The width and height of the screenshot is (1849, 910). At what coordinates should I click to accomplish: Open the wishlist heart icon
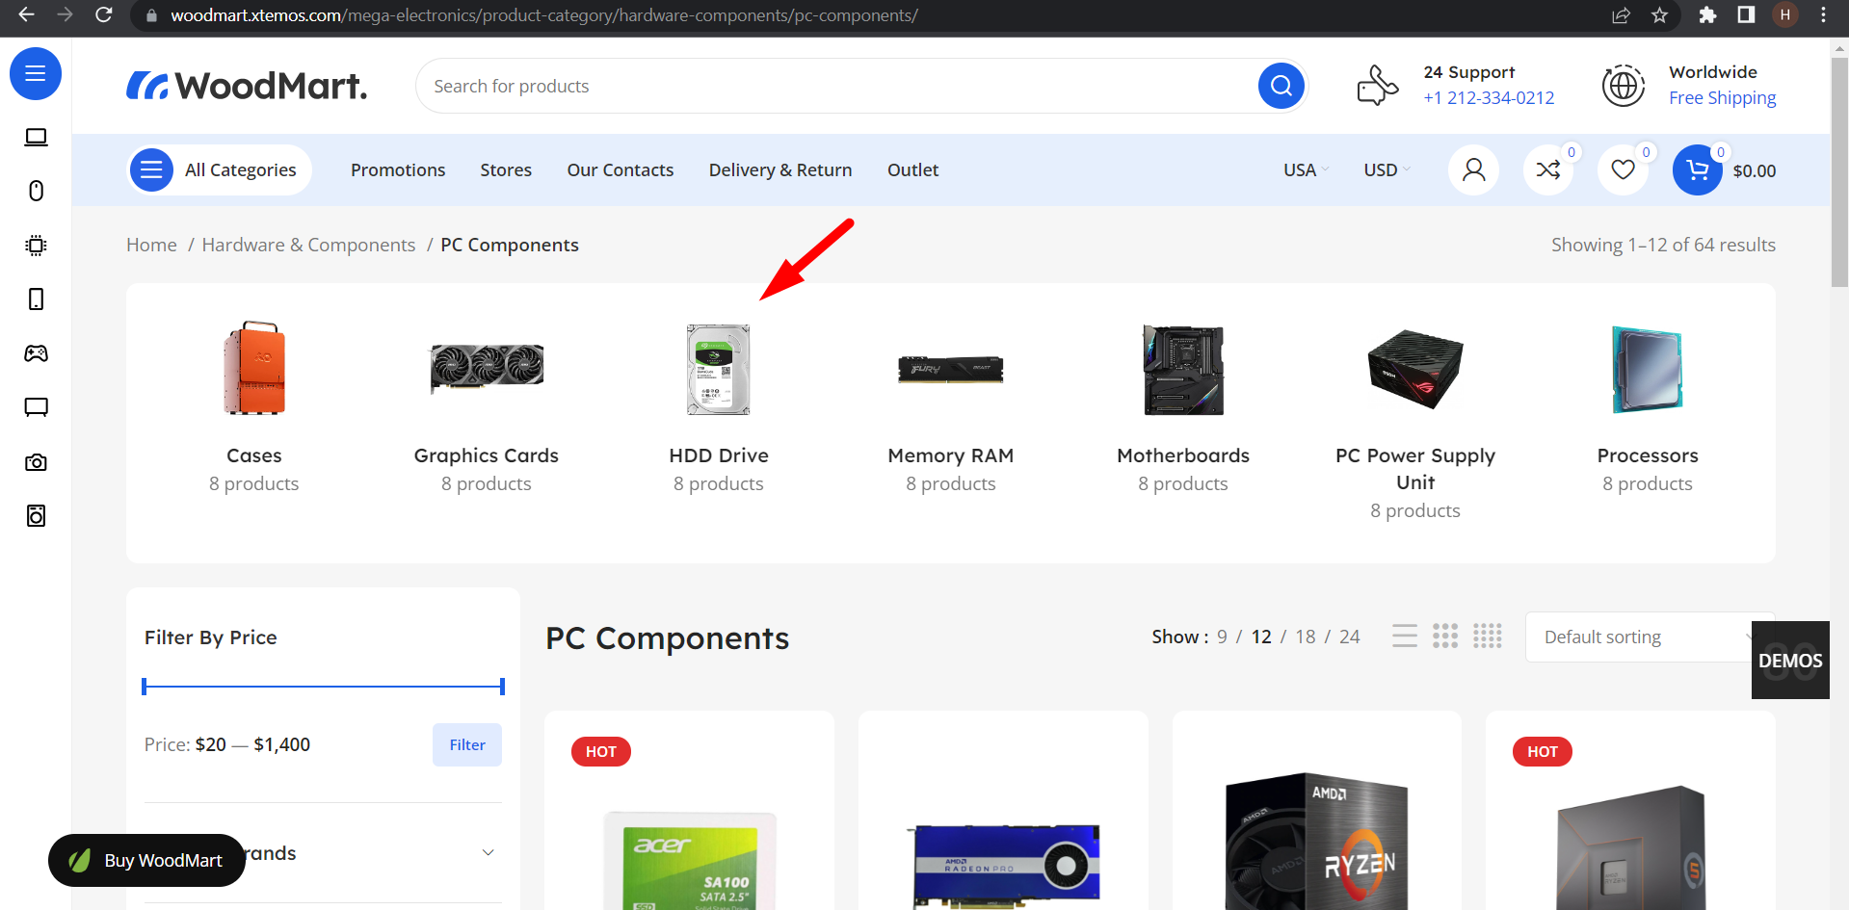coord(1623,170)
